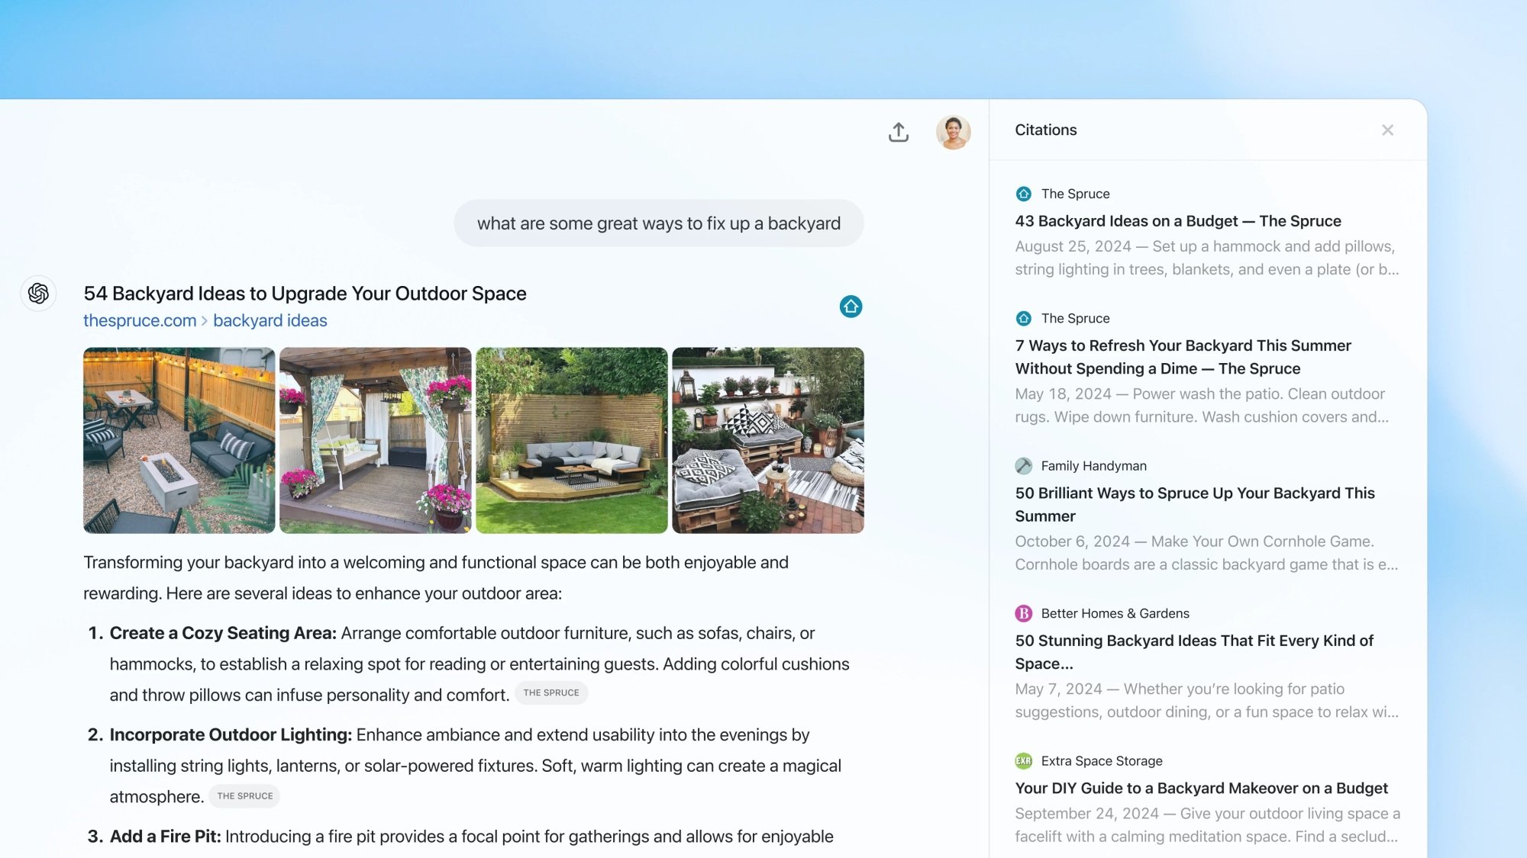Close the Citations panel with X
This screenshot has height=858, width=1527.
[x=1387, y=130]
